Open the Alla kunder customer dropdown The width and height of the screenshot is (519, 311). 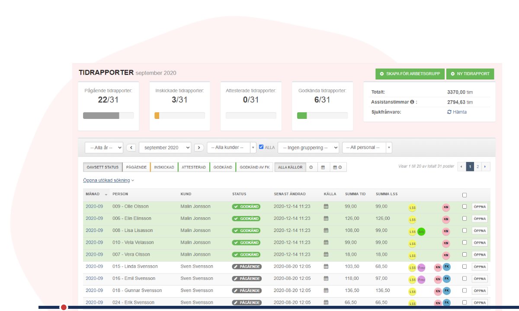(x=231, y=147)
